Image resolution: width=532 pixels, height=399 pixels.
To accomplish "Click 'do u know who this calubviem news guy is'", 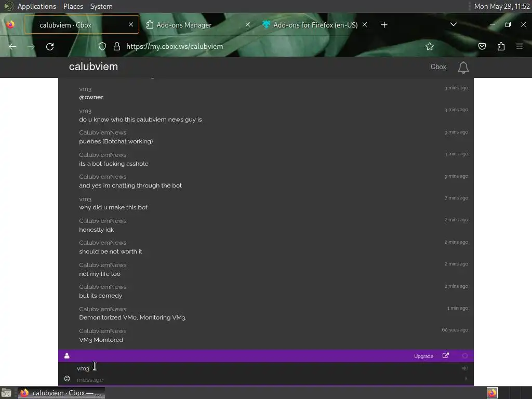I will [140, 119].
